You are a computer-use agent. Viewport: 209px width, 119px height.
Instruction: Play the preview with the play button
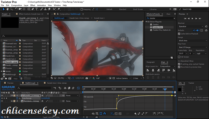coord(192,18)
